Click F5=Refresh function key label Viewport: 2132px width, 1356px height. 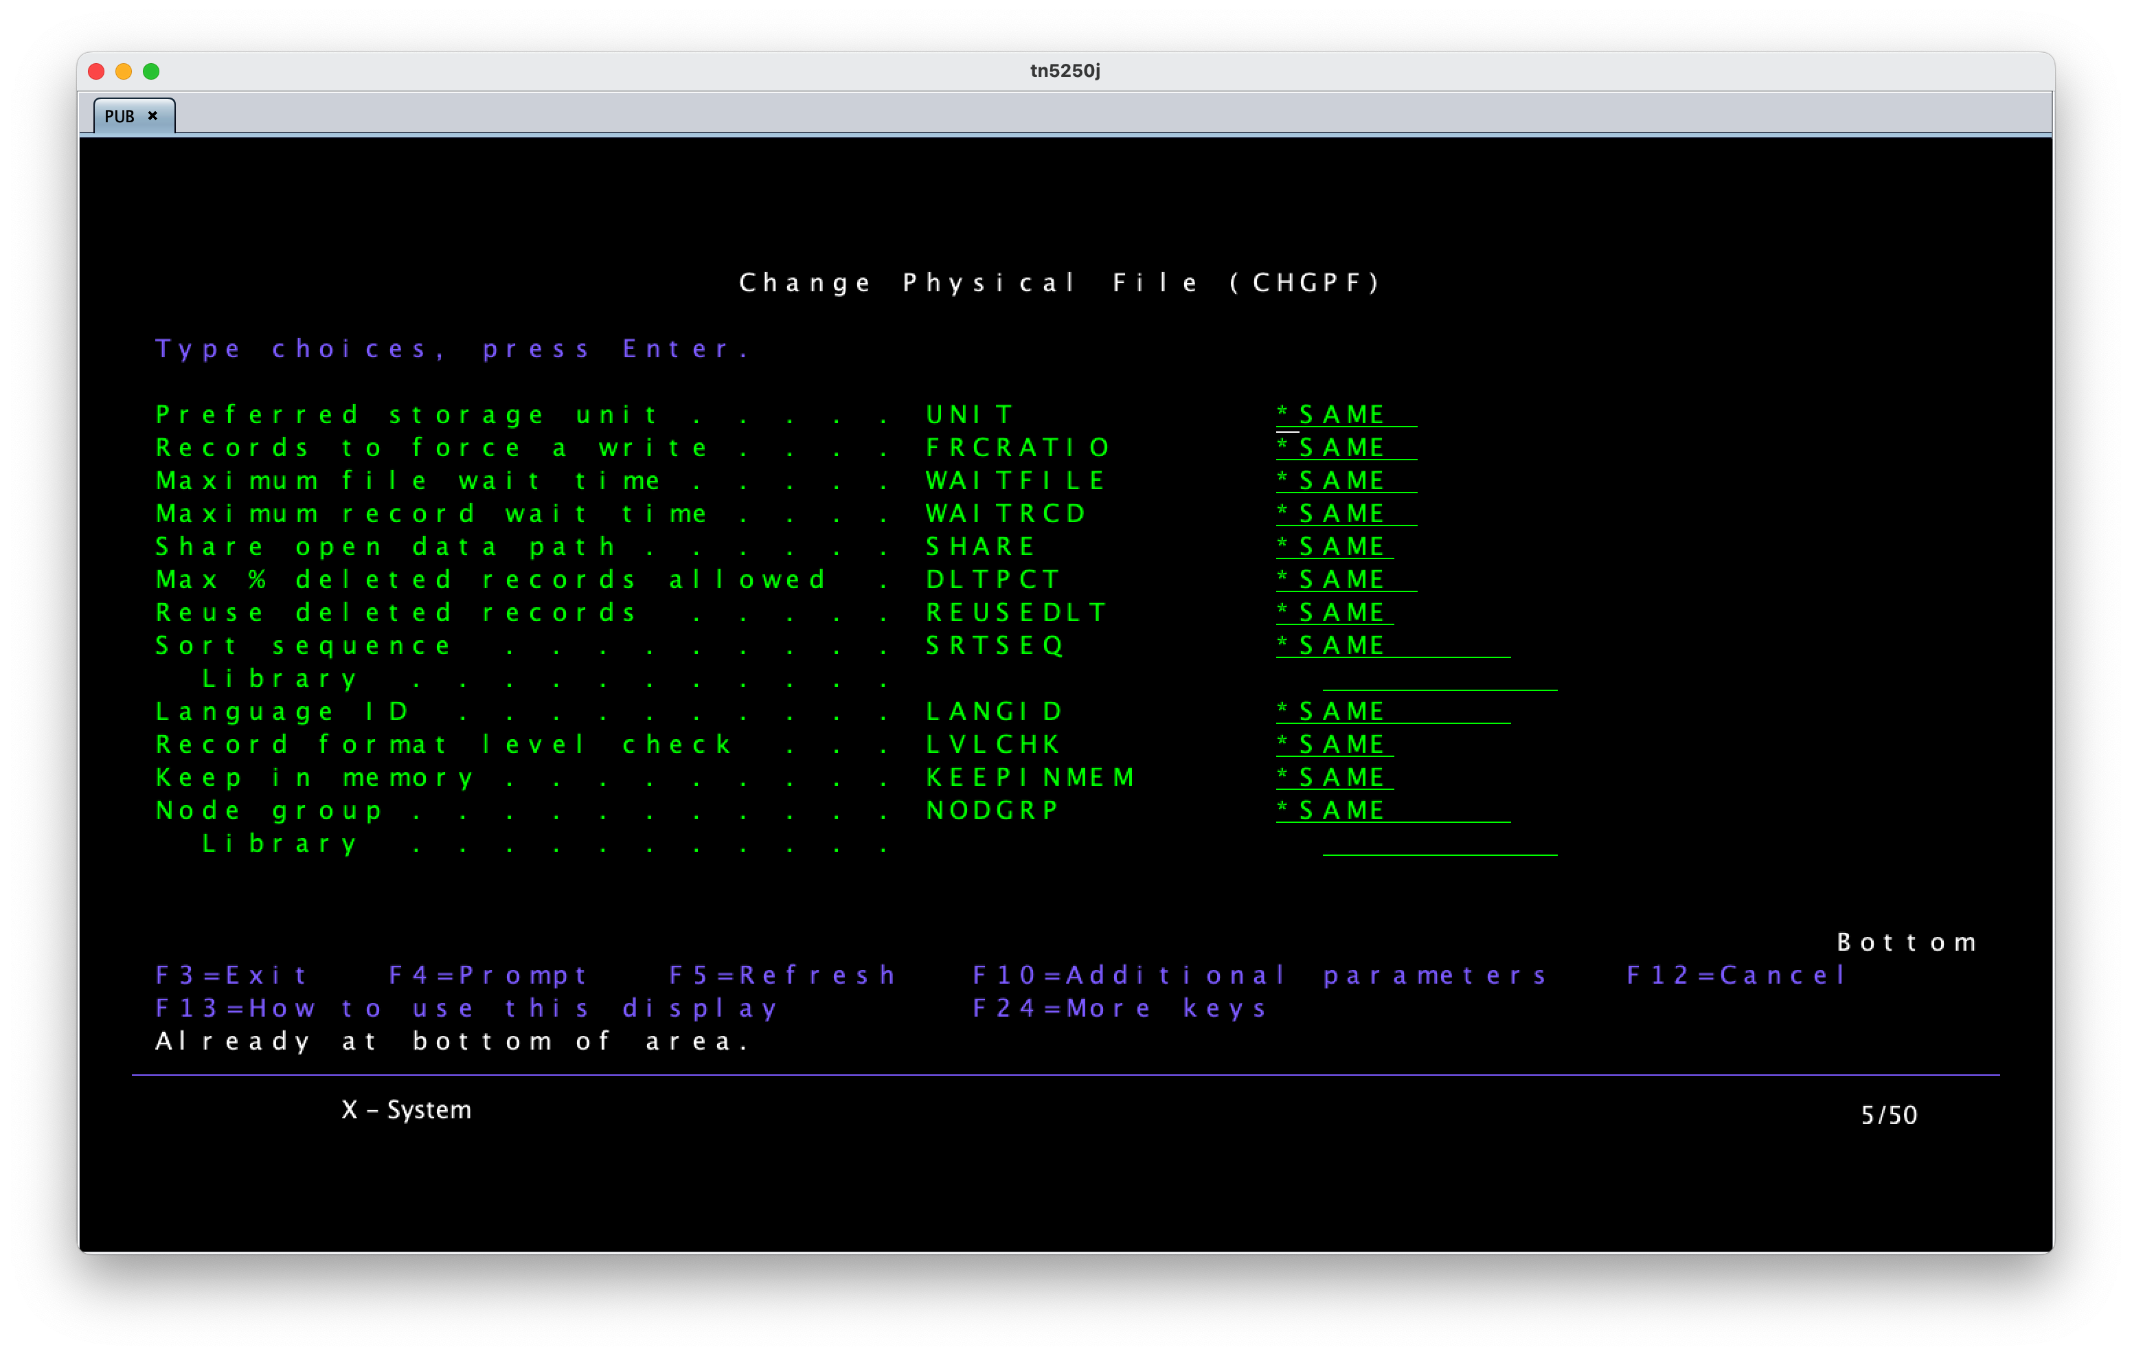(783, 975)
